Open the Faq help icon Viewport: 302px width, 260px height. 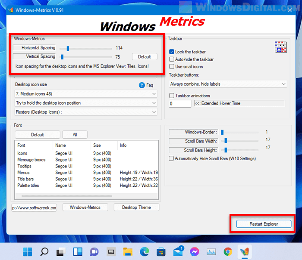pyautogui.click(x=142, y=85)
